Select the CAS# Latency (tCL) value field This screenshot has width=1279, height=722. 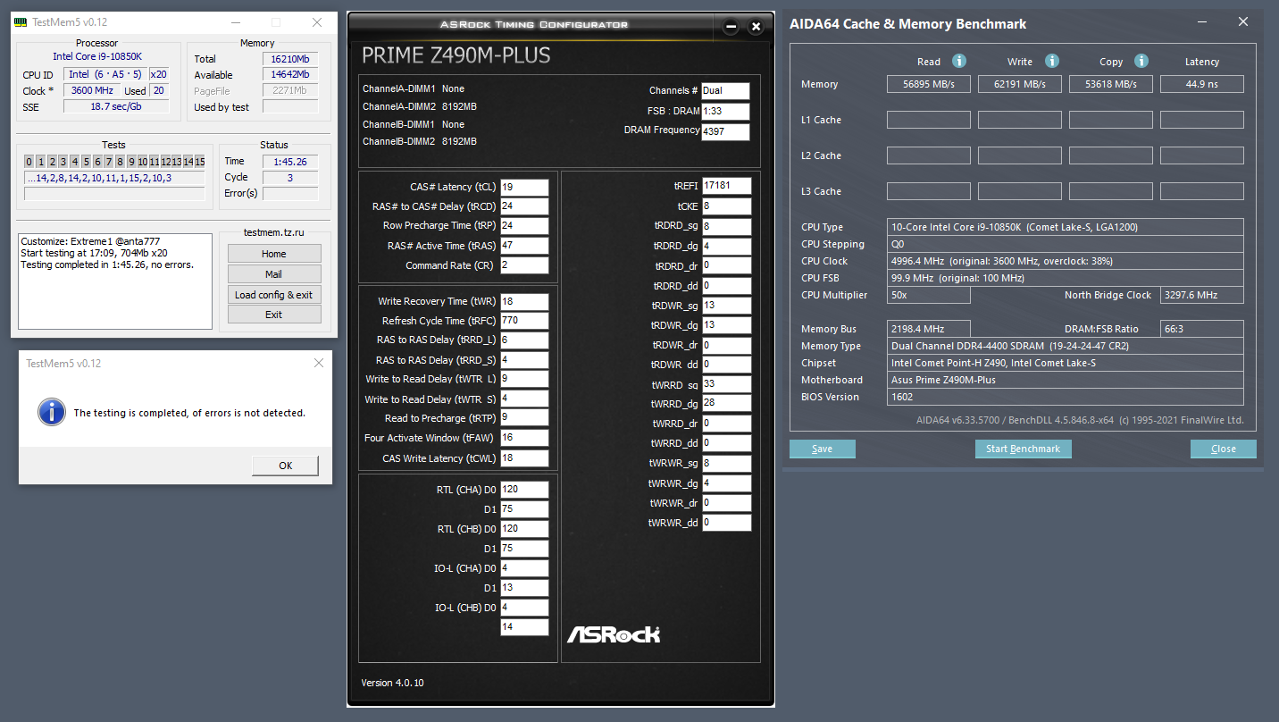pos(524,187)
